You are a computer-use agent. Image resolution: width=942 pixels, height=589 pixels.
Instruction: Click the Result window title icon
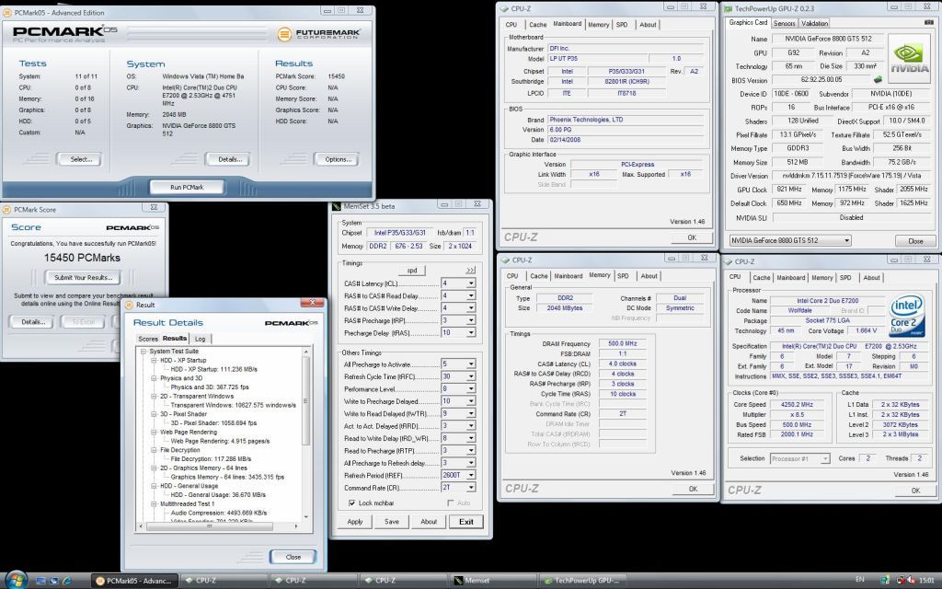pos(130,305)
